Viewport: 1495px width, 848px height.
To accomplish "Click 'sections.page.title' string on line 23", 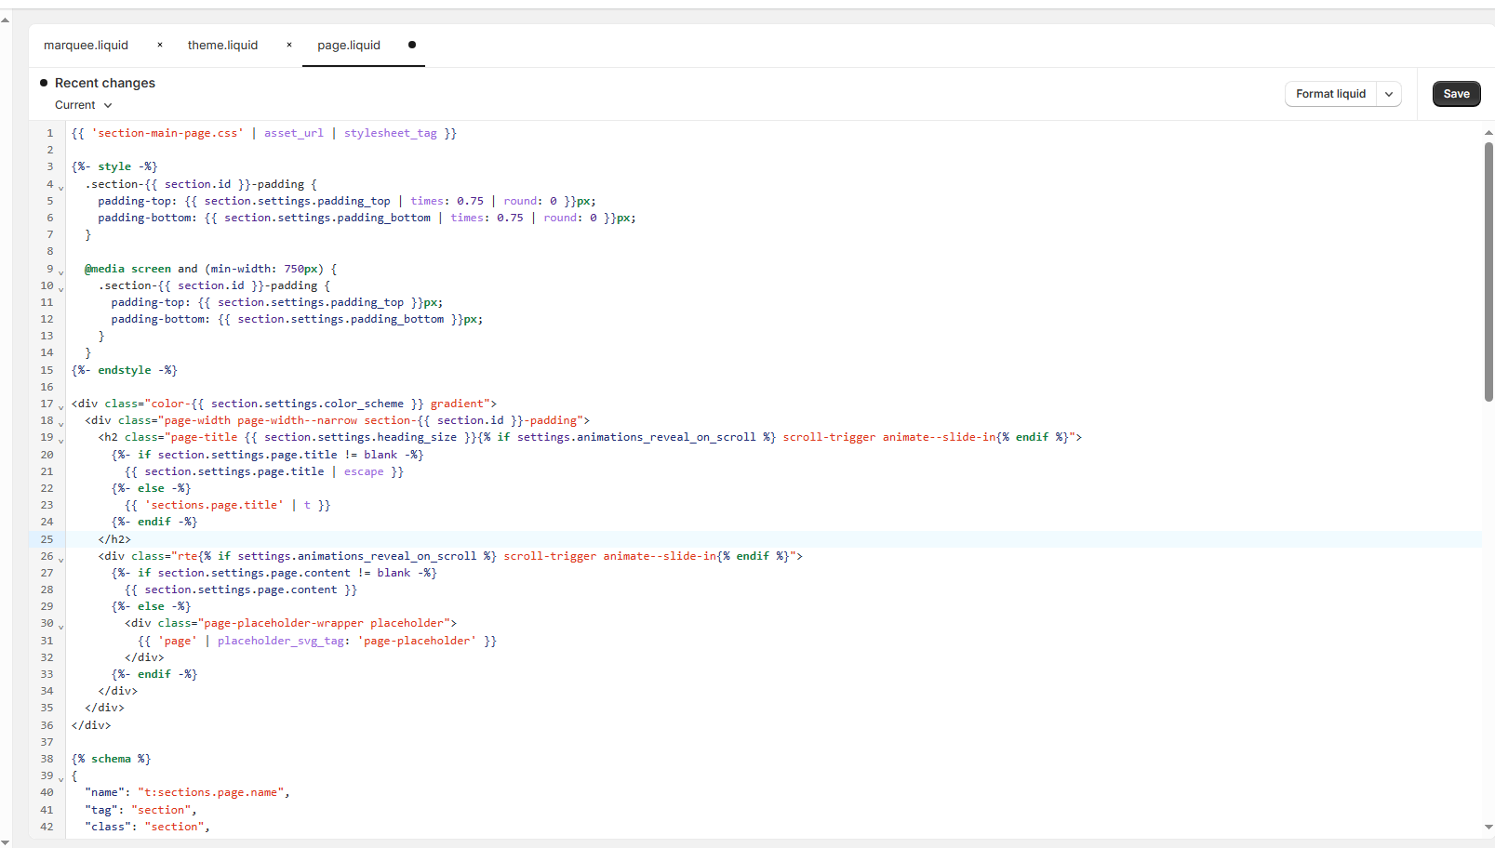I will click(214, 505).
